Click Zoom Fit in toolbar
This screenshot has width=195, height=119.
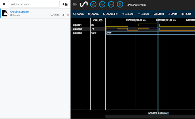[x=110, y=14]
